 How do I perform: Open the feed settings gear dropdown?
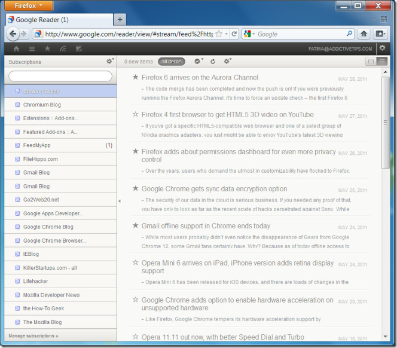click(227, 61)
